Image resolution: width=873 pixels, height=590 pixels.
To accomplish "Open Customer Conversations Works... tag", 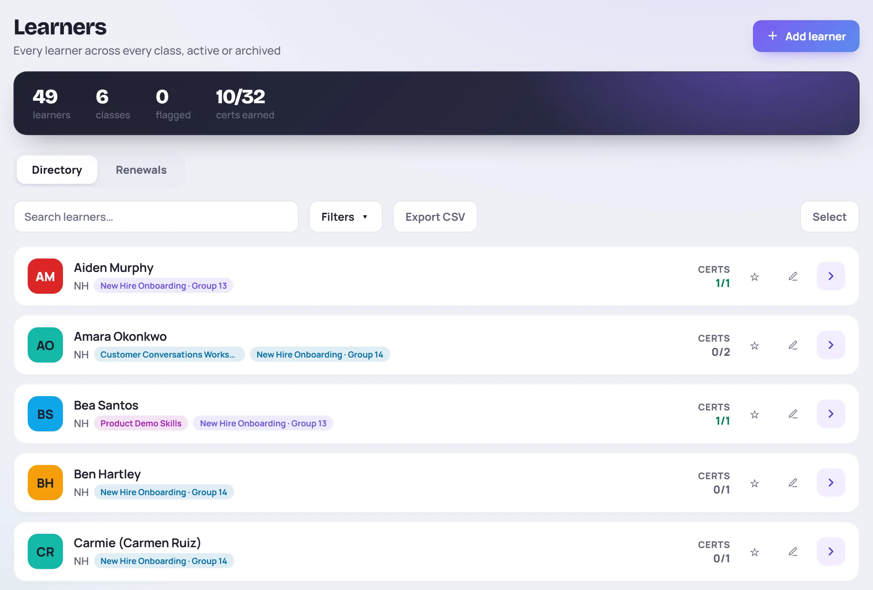I will tap(169, 355).
